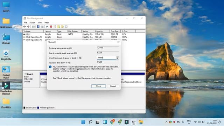Open the Control Panel desktop icon
This screenshot has height=126, width=224.
(x=6, y=72)
